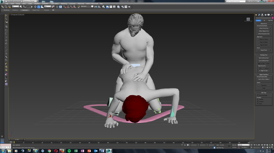Image resolution: width=274 pixels, height=153 pixels.
Task: Enable the Rotation checkbox under Skin Pose
Action: point(258,101)
